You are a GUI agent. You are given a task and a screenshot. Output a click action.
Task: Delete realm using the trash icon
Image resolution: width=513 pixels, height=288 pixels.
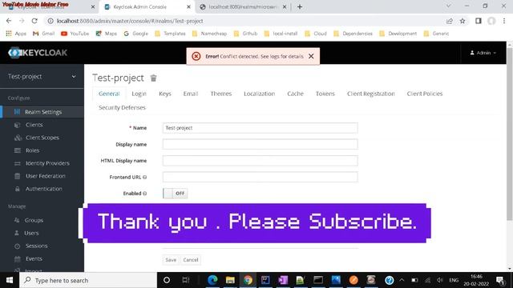click(153, 78)
